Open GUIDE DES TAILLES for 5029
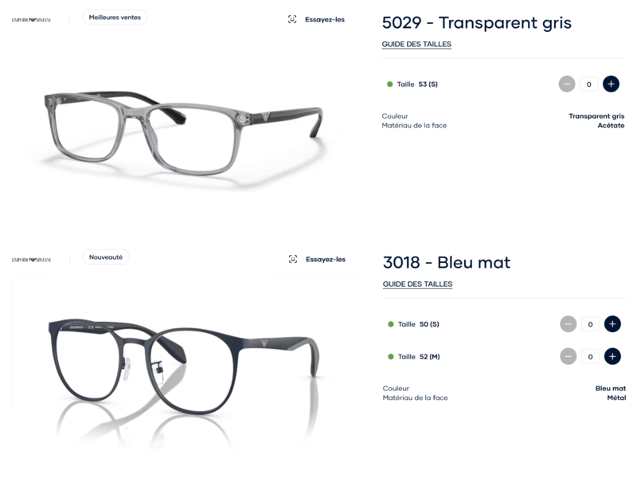 pyautogui.click(x=416, y=44)
